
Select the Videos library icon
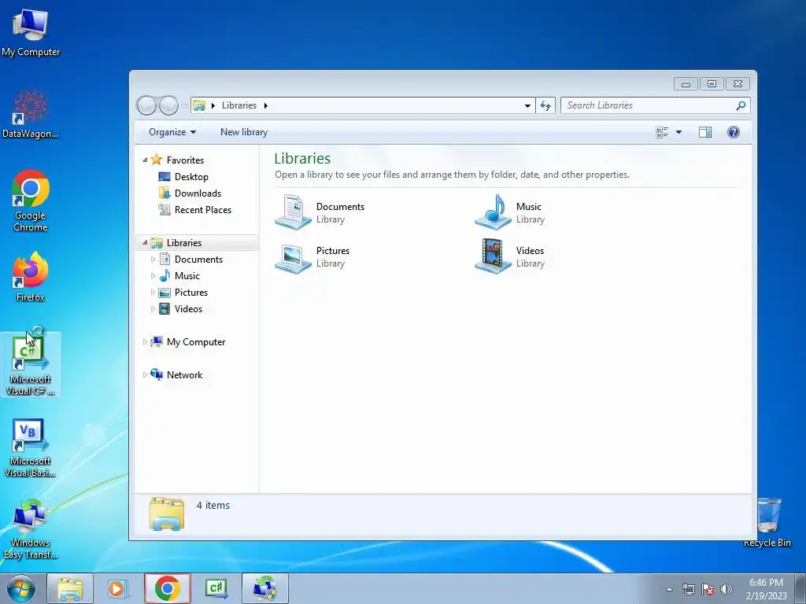point(493,256)
